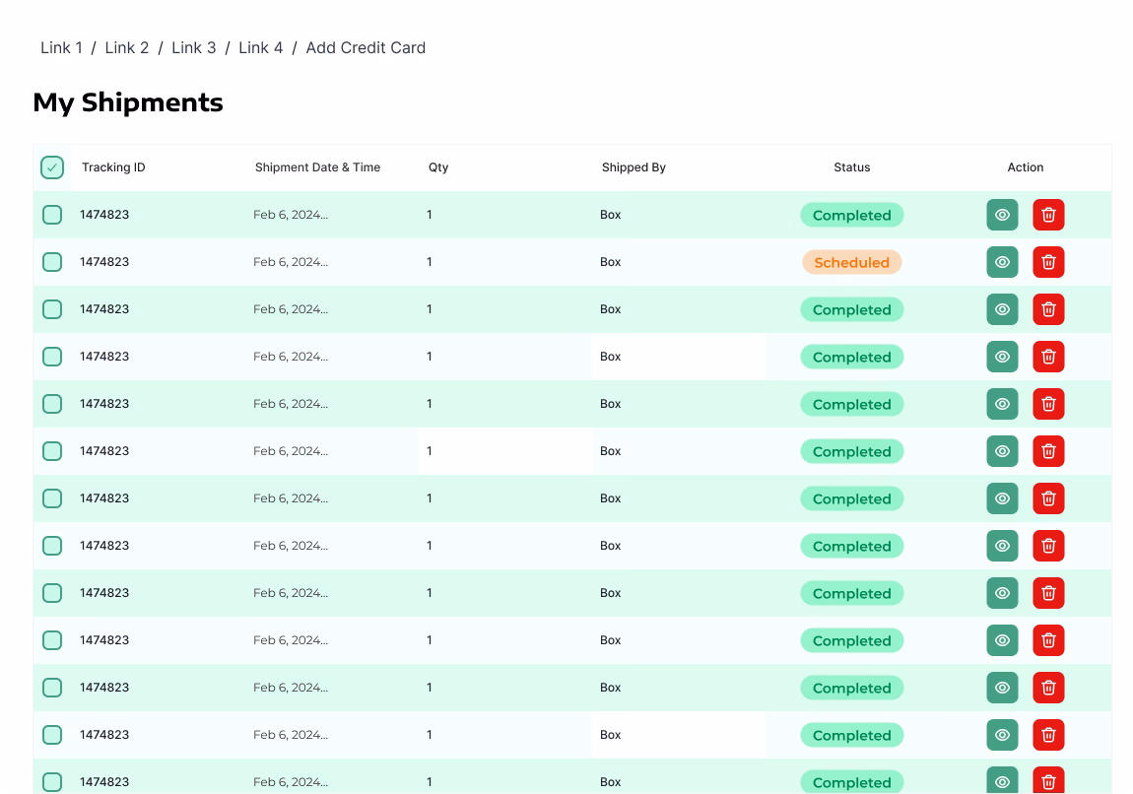Delete the Scheduled shipment via trash icon
Screen dimensions: 1133x794
point(1048,262)
